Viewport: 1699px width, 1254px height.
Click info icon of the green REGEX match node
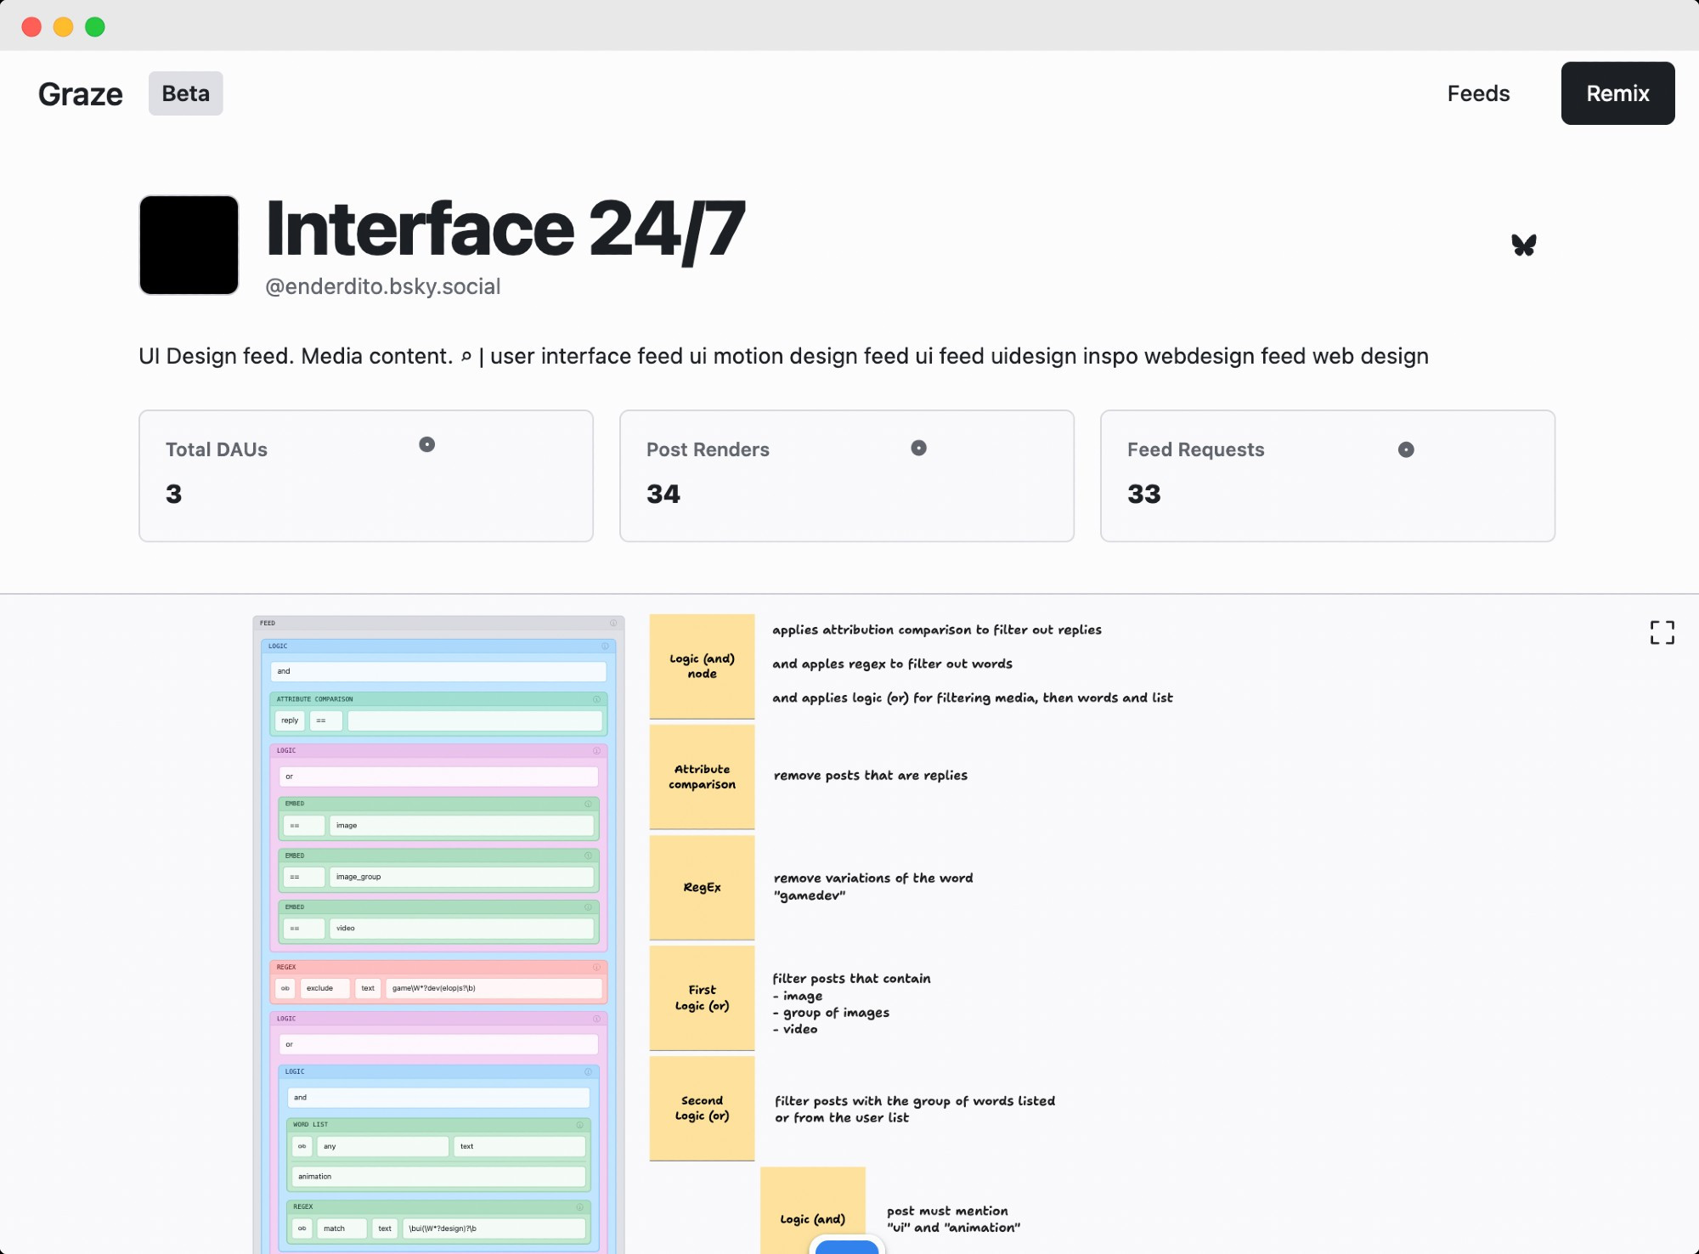point(579,1206)
